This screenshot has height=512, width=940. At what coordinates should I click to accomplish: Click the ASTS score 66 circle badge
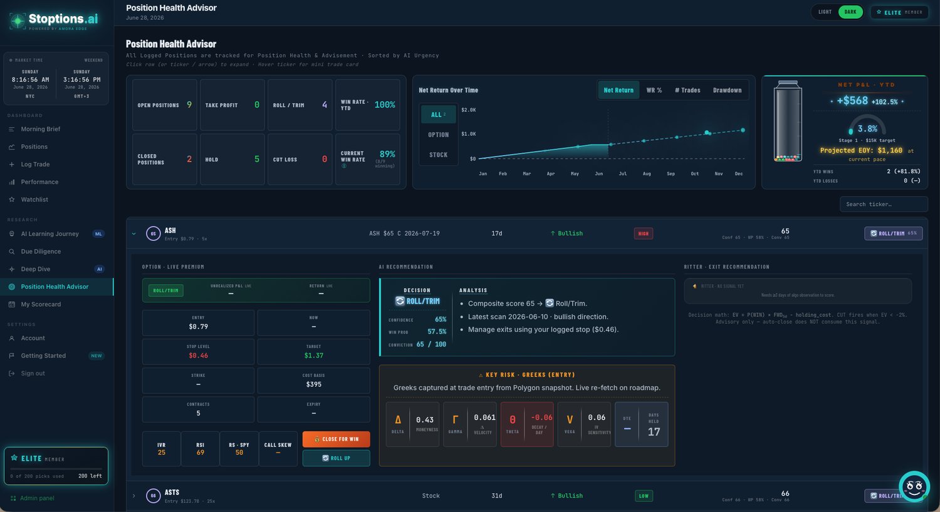point(153,496)
